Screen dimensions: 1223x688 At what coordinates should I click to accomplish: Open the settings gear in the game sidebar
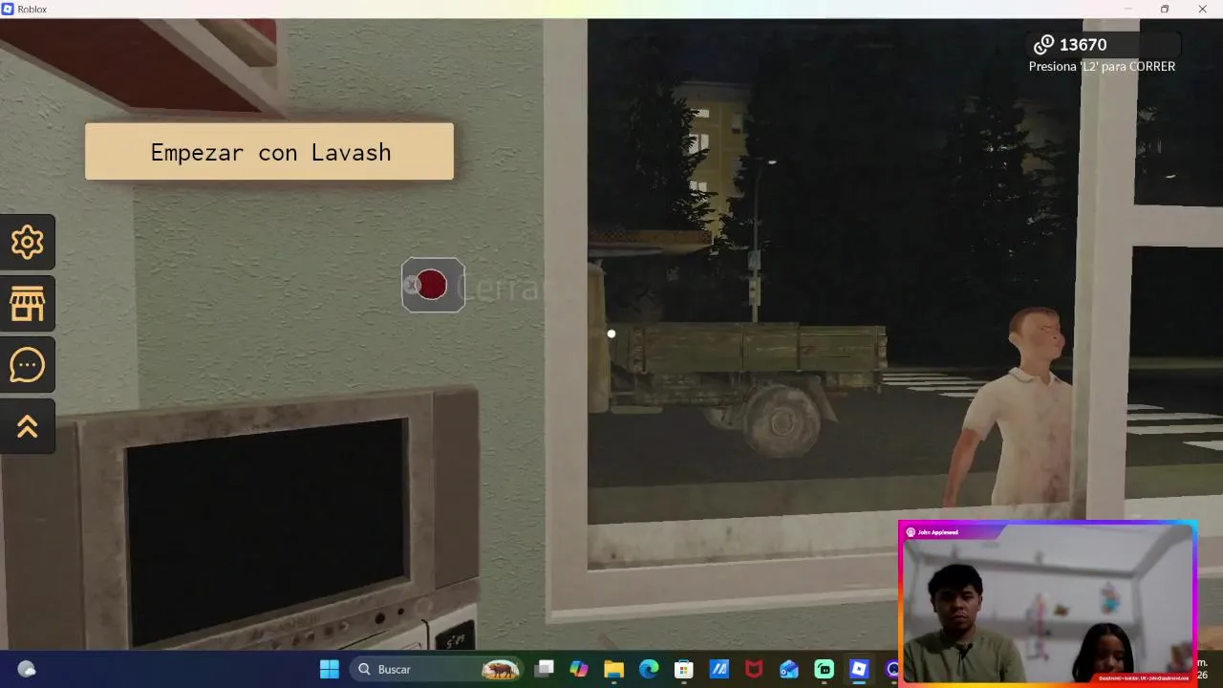tap(27, 243)
